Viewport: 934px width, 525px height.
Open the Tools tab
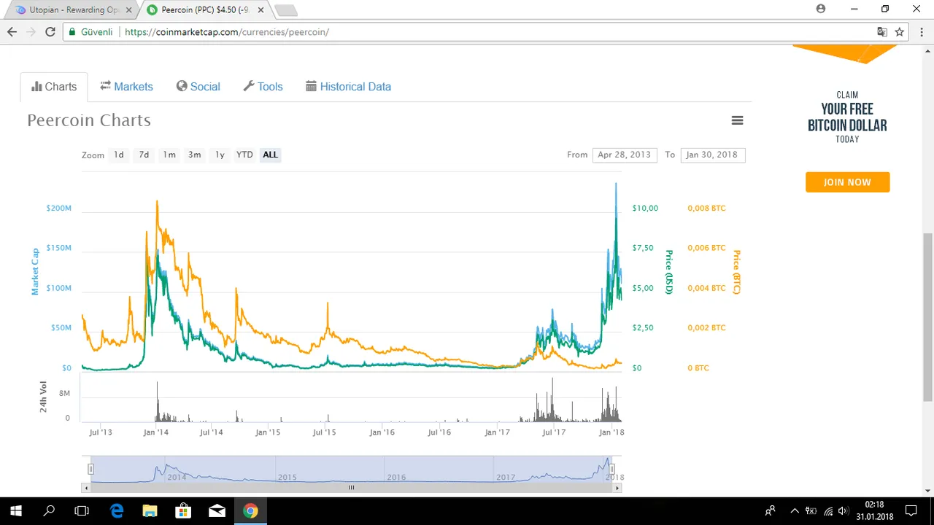pos(263,87)
